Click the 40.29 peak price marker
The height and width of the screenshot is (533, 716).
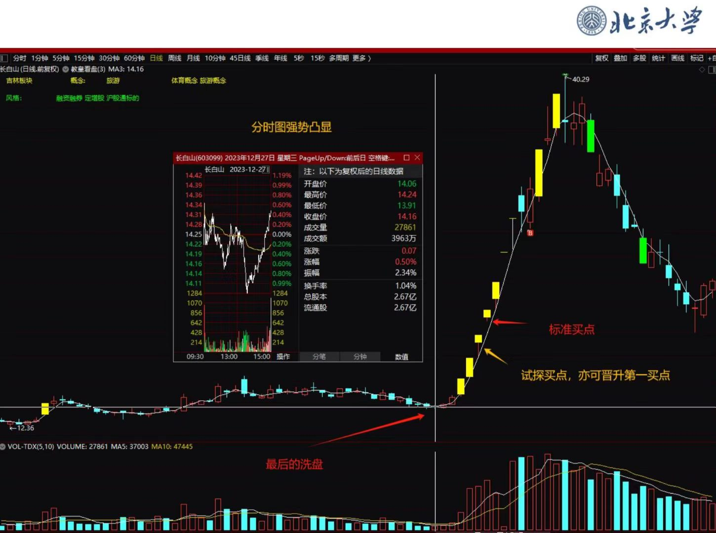tap(580, 79)
